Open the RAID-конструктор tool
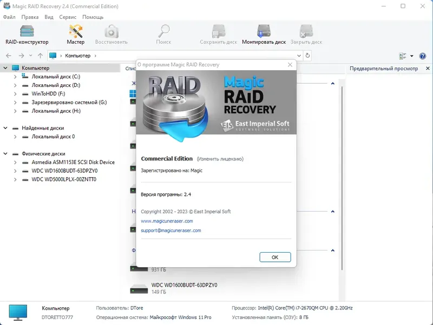433x325 pixels. click(x=26, y=33)
